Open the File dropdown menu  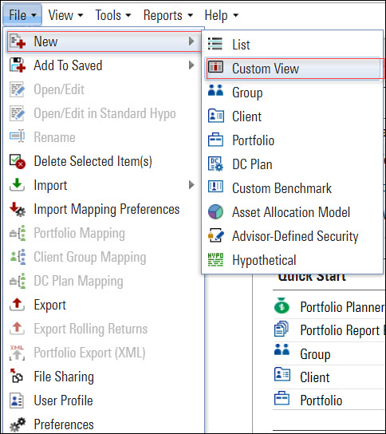22,15
